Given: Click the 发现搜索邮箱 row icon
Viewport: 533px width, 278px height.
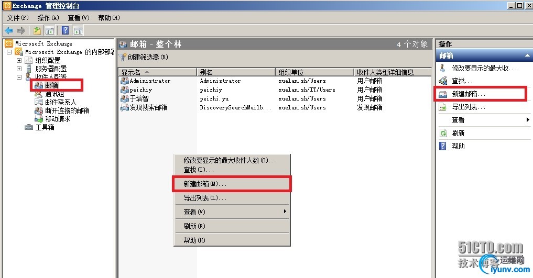Looking at the screenshot, I should click(124, 108).
